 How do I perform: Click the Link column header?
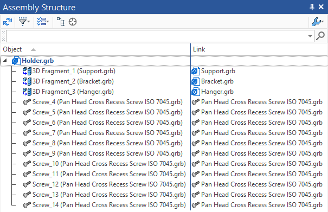(x=259, y=49)
